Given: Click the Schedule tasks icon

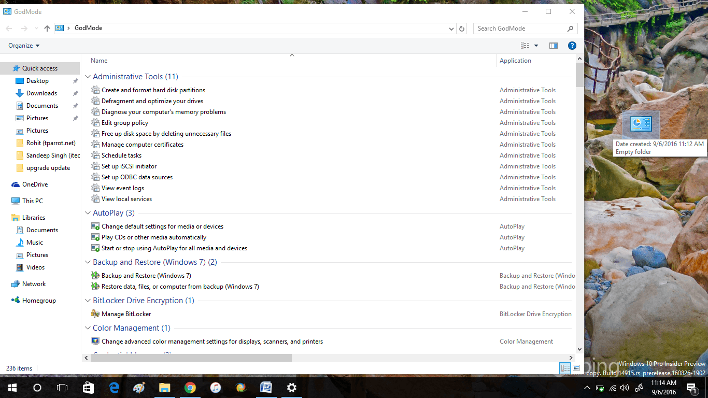Looking at the screenshot, I should tap(95, 155).
